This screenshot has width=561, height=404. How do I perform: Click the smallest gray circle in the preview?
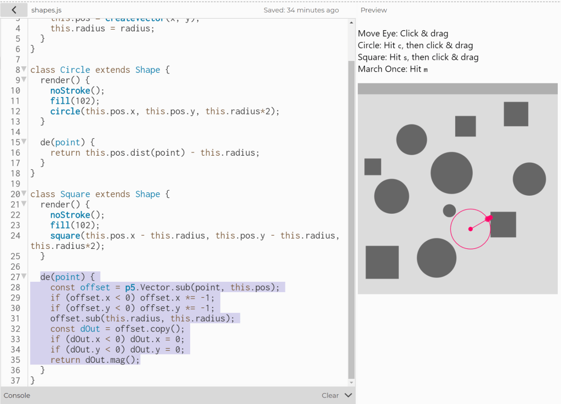tap(449, 210)
